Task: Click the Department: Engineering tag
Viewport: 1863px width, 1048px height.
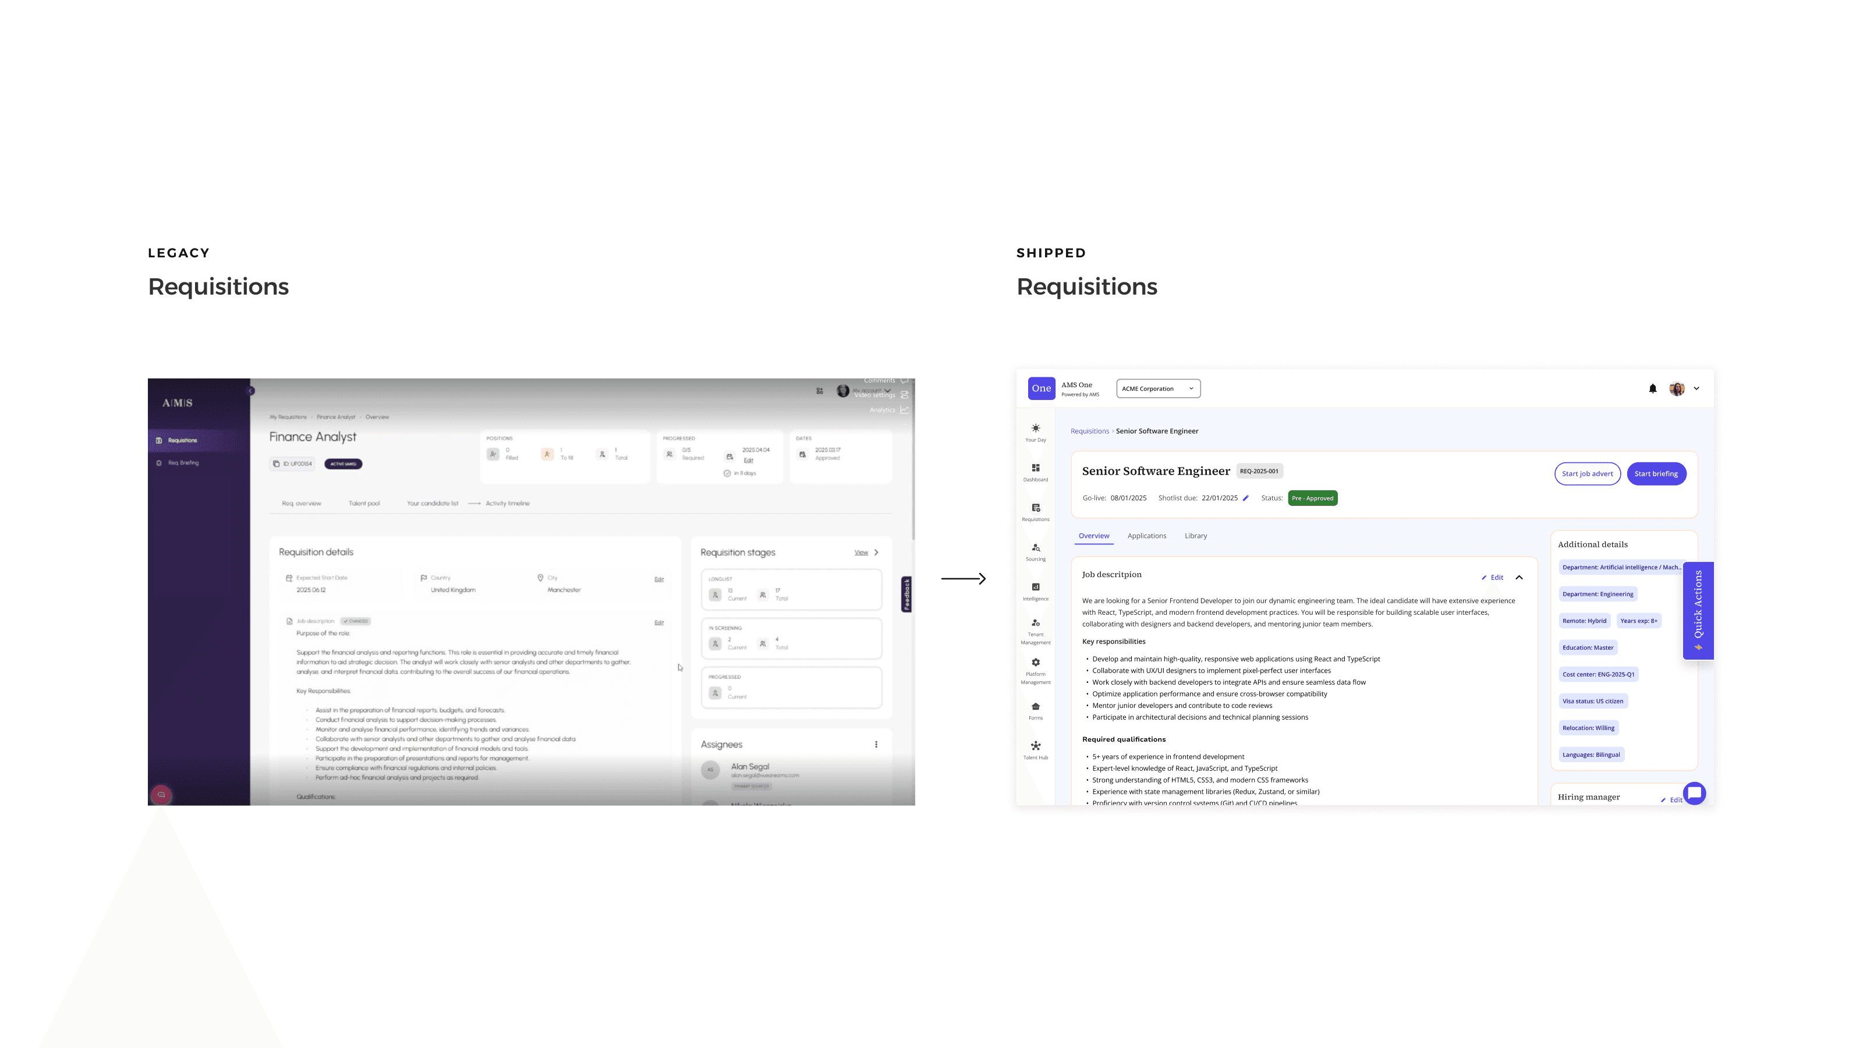Action: click(1598, 594)
